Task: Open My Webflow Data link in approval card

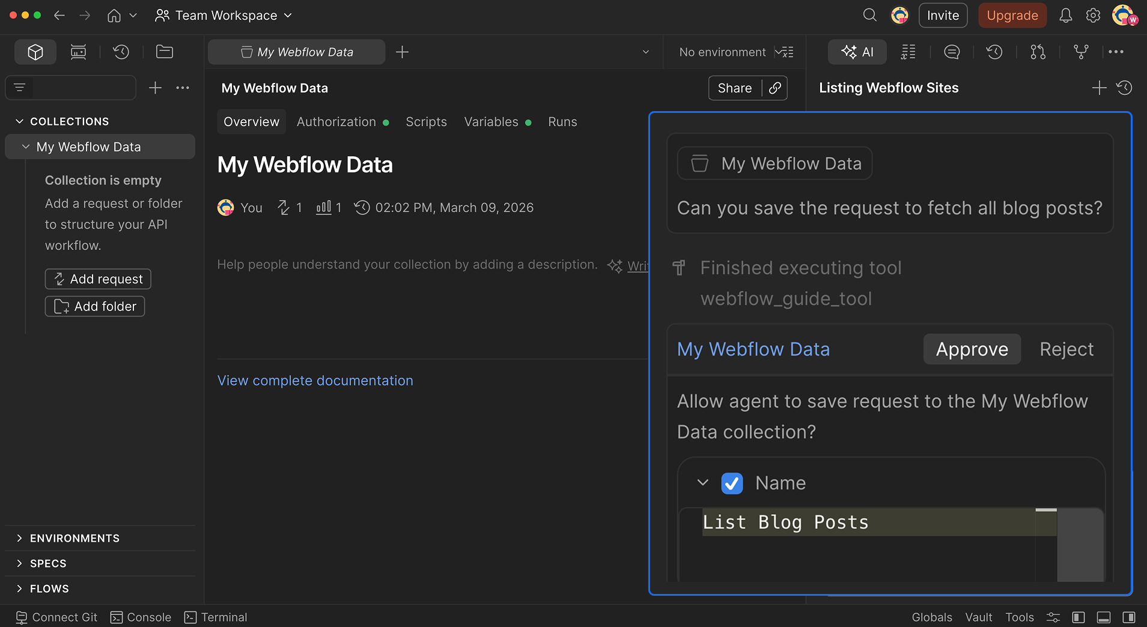Action: (x=753, y=349)
